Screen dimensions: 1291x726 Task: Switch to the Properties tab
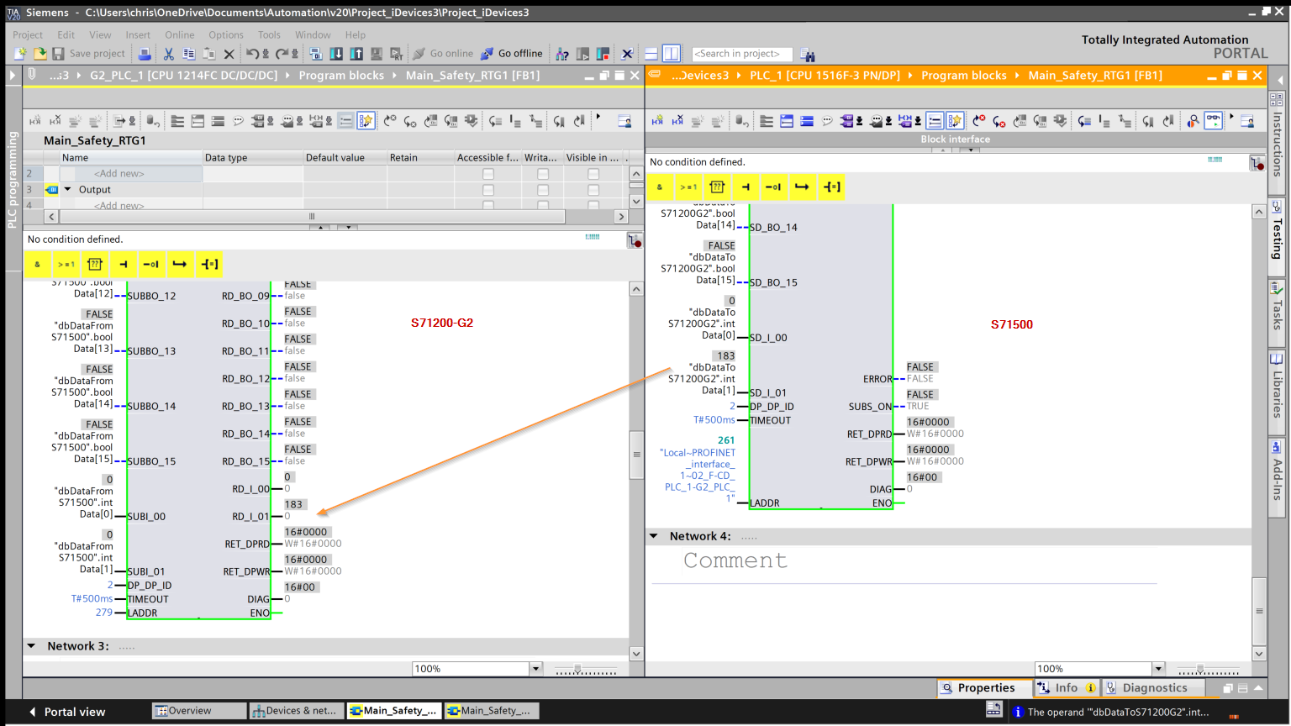985,688
